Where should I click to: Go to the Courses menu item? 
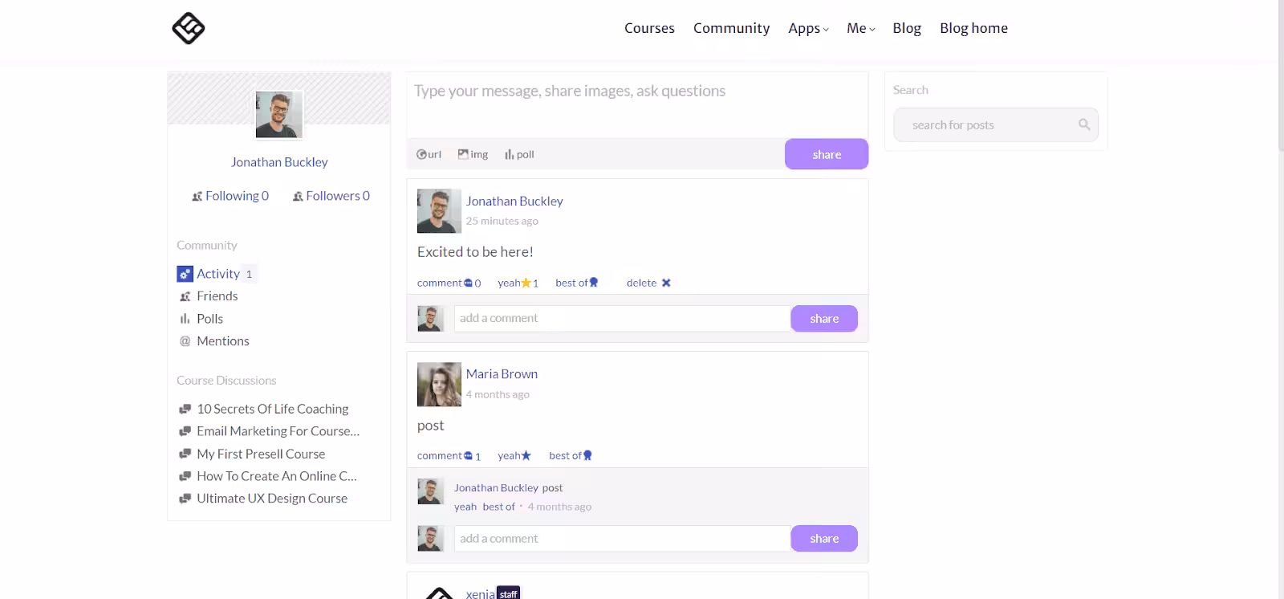point(649,28)
